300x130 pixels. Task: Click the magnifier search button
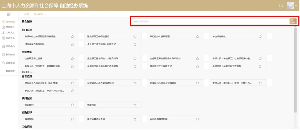point(293,21)
